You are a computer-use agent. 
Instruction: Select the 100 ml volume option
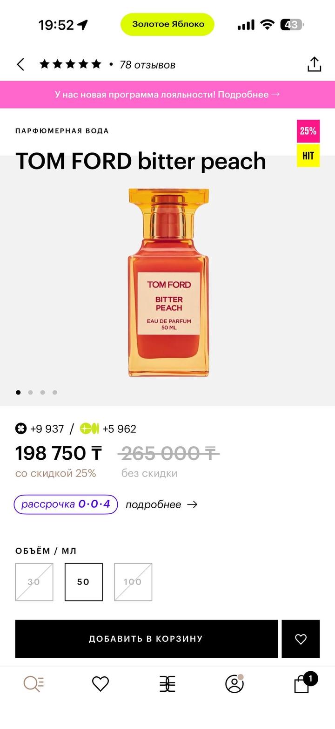(x=133, y=582)
